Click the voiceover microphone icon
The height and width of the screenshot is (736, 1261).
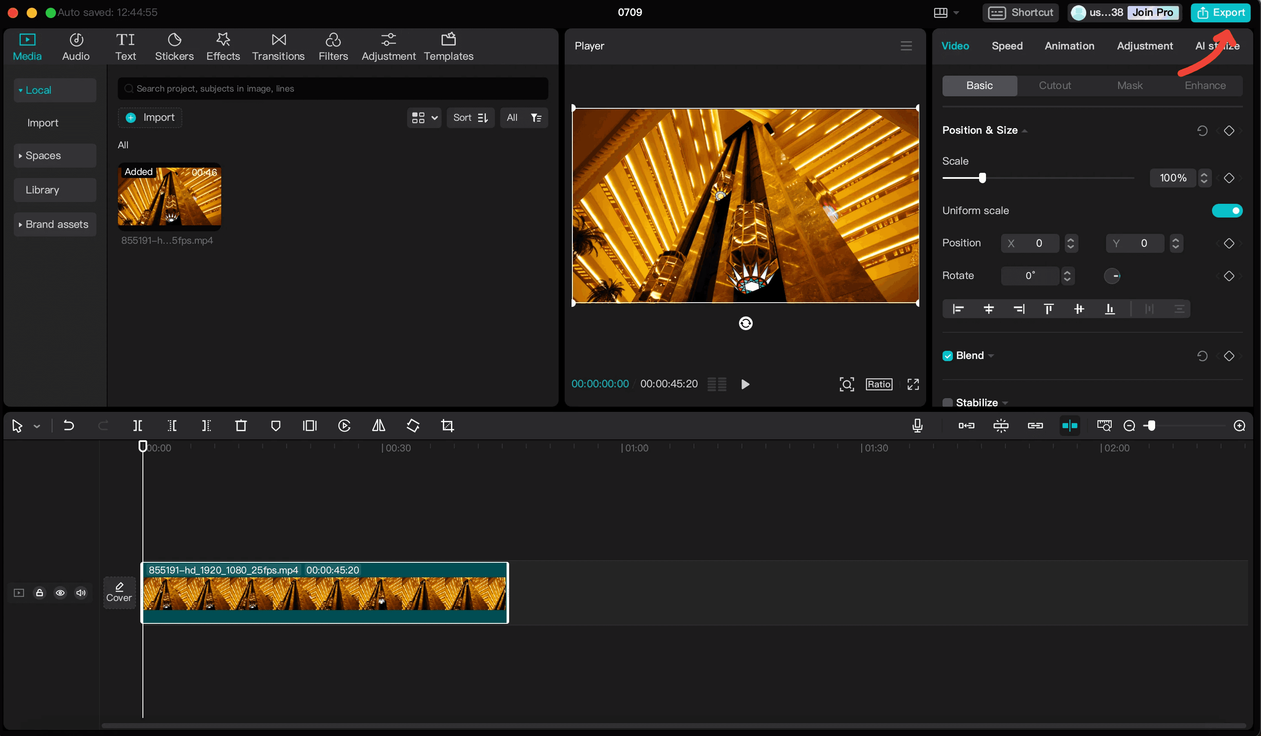pyautogui.click(x=917, y=426)
